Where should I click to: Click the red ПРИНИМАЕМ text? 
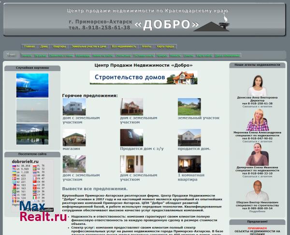tap(257, 228)
